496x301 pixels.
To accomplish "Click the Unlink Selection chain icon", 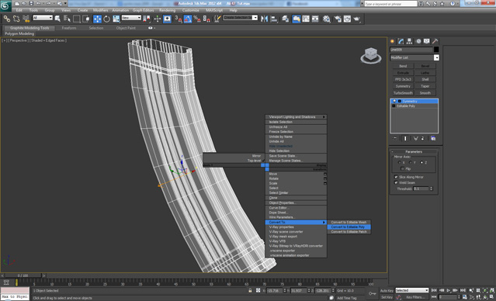I will [x=16, y=19].
